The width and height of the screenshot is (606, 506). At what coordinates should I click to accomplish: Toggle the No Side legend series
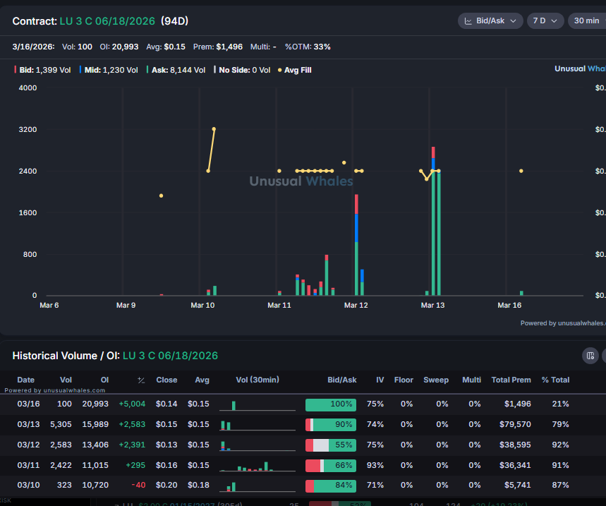[x=242, y=70]
